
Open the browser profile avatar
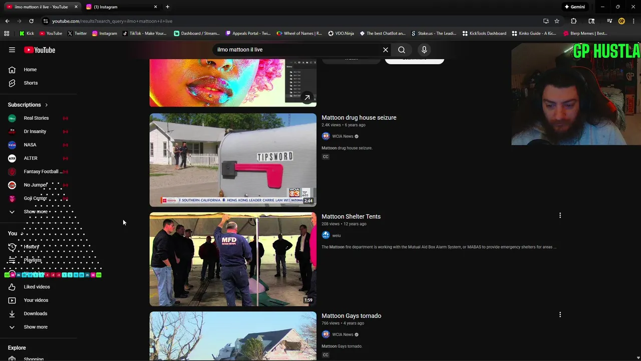pos(621,21)
